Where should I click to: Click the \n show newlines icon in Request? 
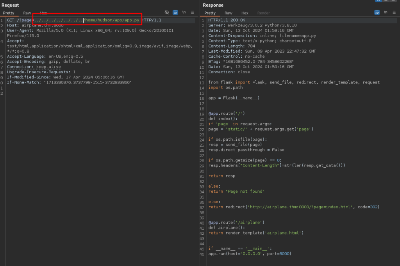pos(184,12)
